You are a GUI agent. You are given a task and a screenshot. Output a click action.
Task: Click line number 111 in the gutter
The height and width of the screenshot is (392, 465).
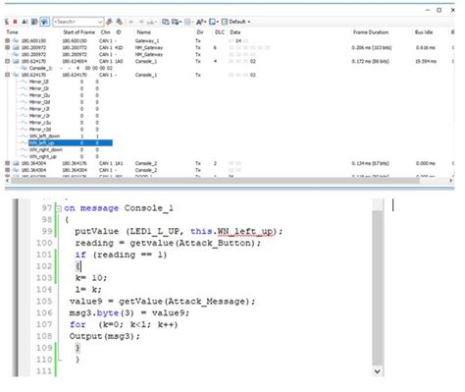pyautogui.click(x=44, y=371)
